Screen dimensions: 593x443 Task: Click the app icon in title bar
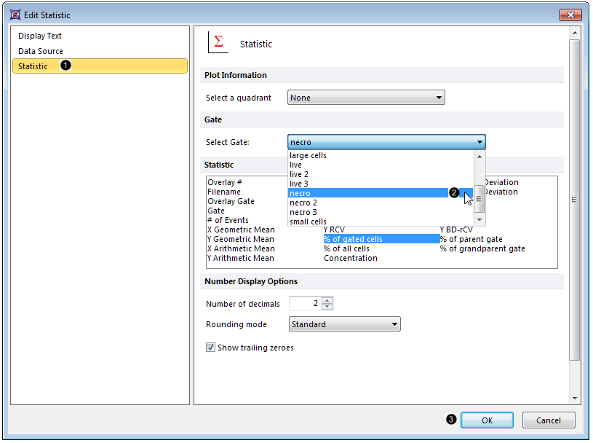15,15
